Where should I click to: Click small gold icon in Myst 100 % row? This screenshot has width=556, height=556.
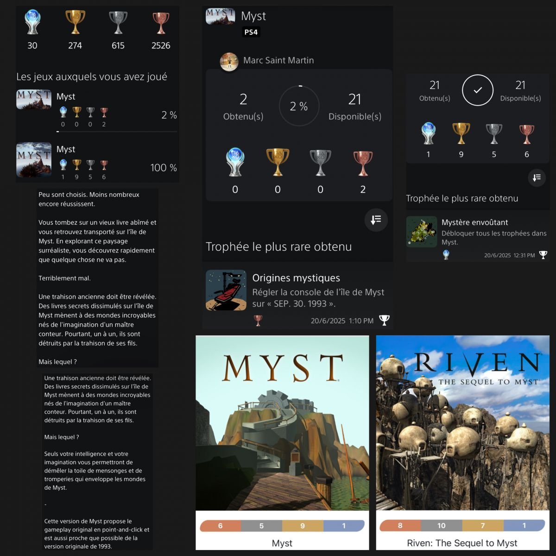pyautogui.click(x=76, y=165)
